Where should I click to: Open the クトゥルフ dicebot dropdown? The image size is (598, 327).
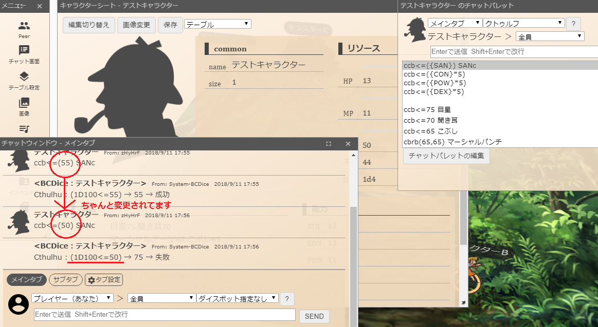click(523, 23)
